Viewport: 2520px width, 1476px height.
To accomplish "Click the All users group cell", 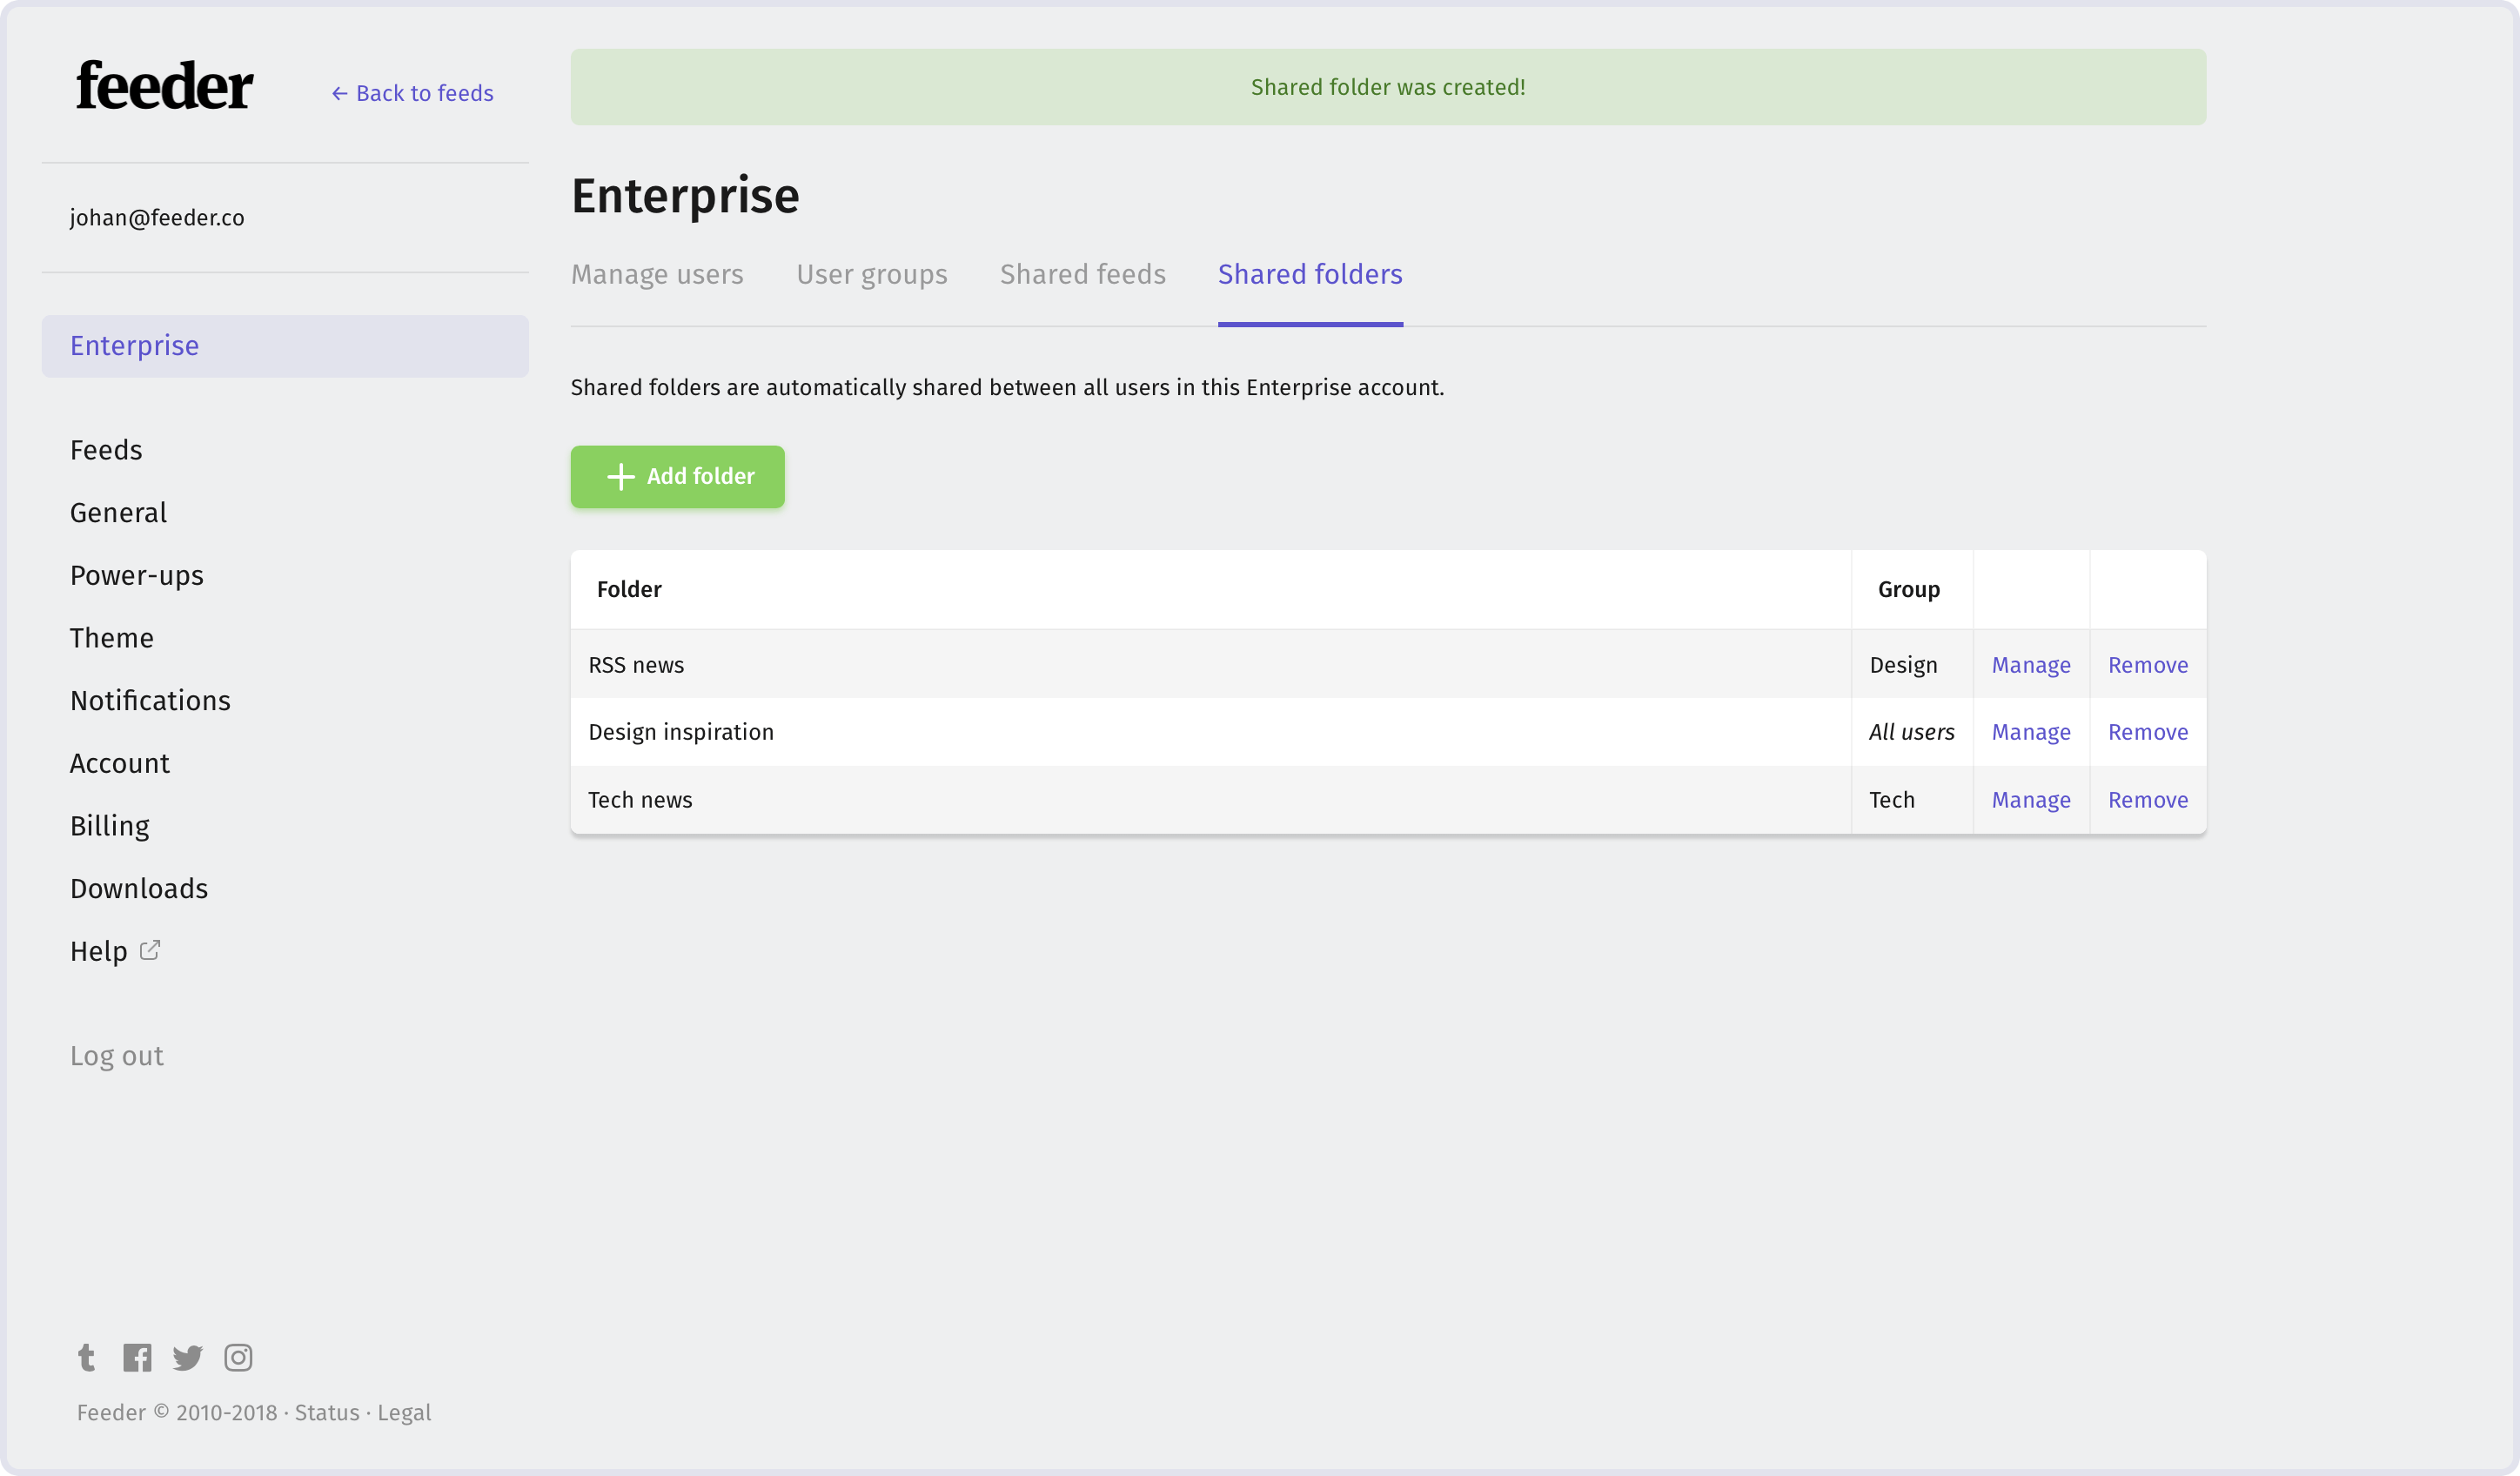I will pos(1911,732).
